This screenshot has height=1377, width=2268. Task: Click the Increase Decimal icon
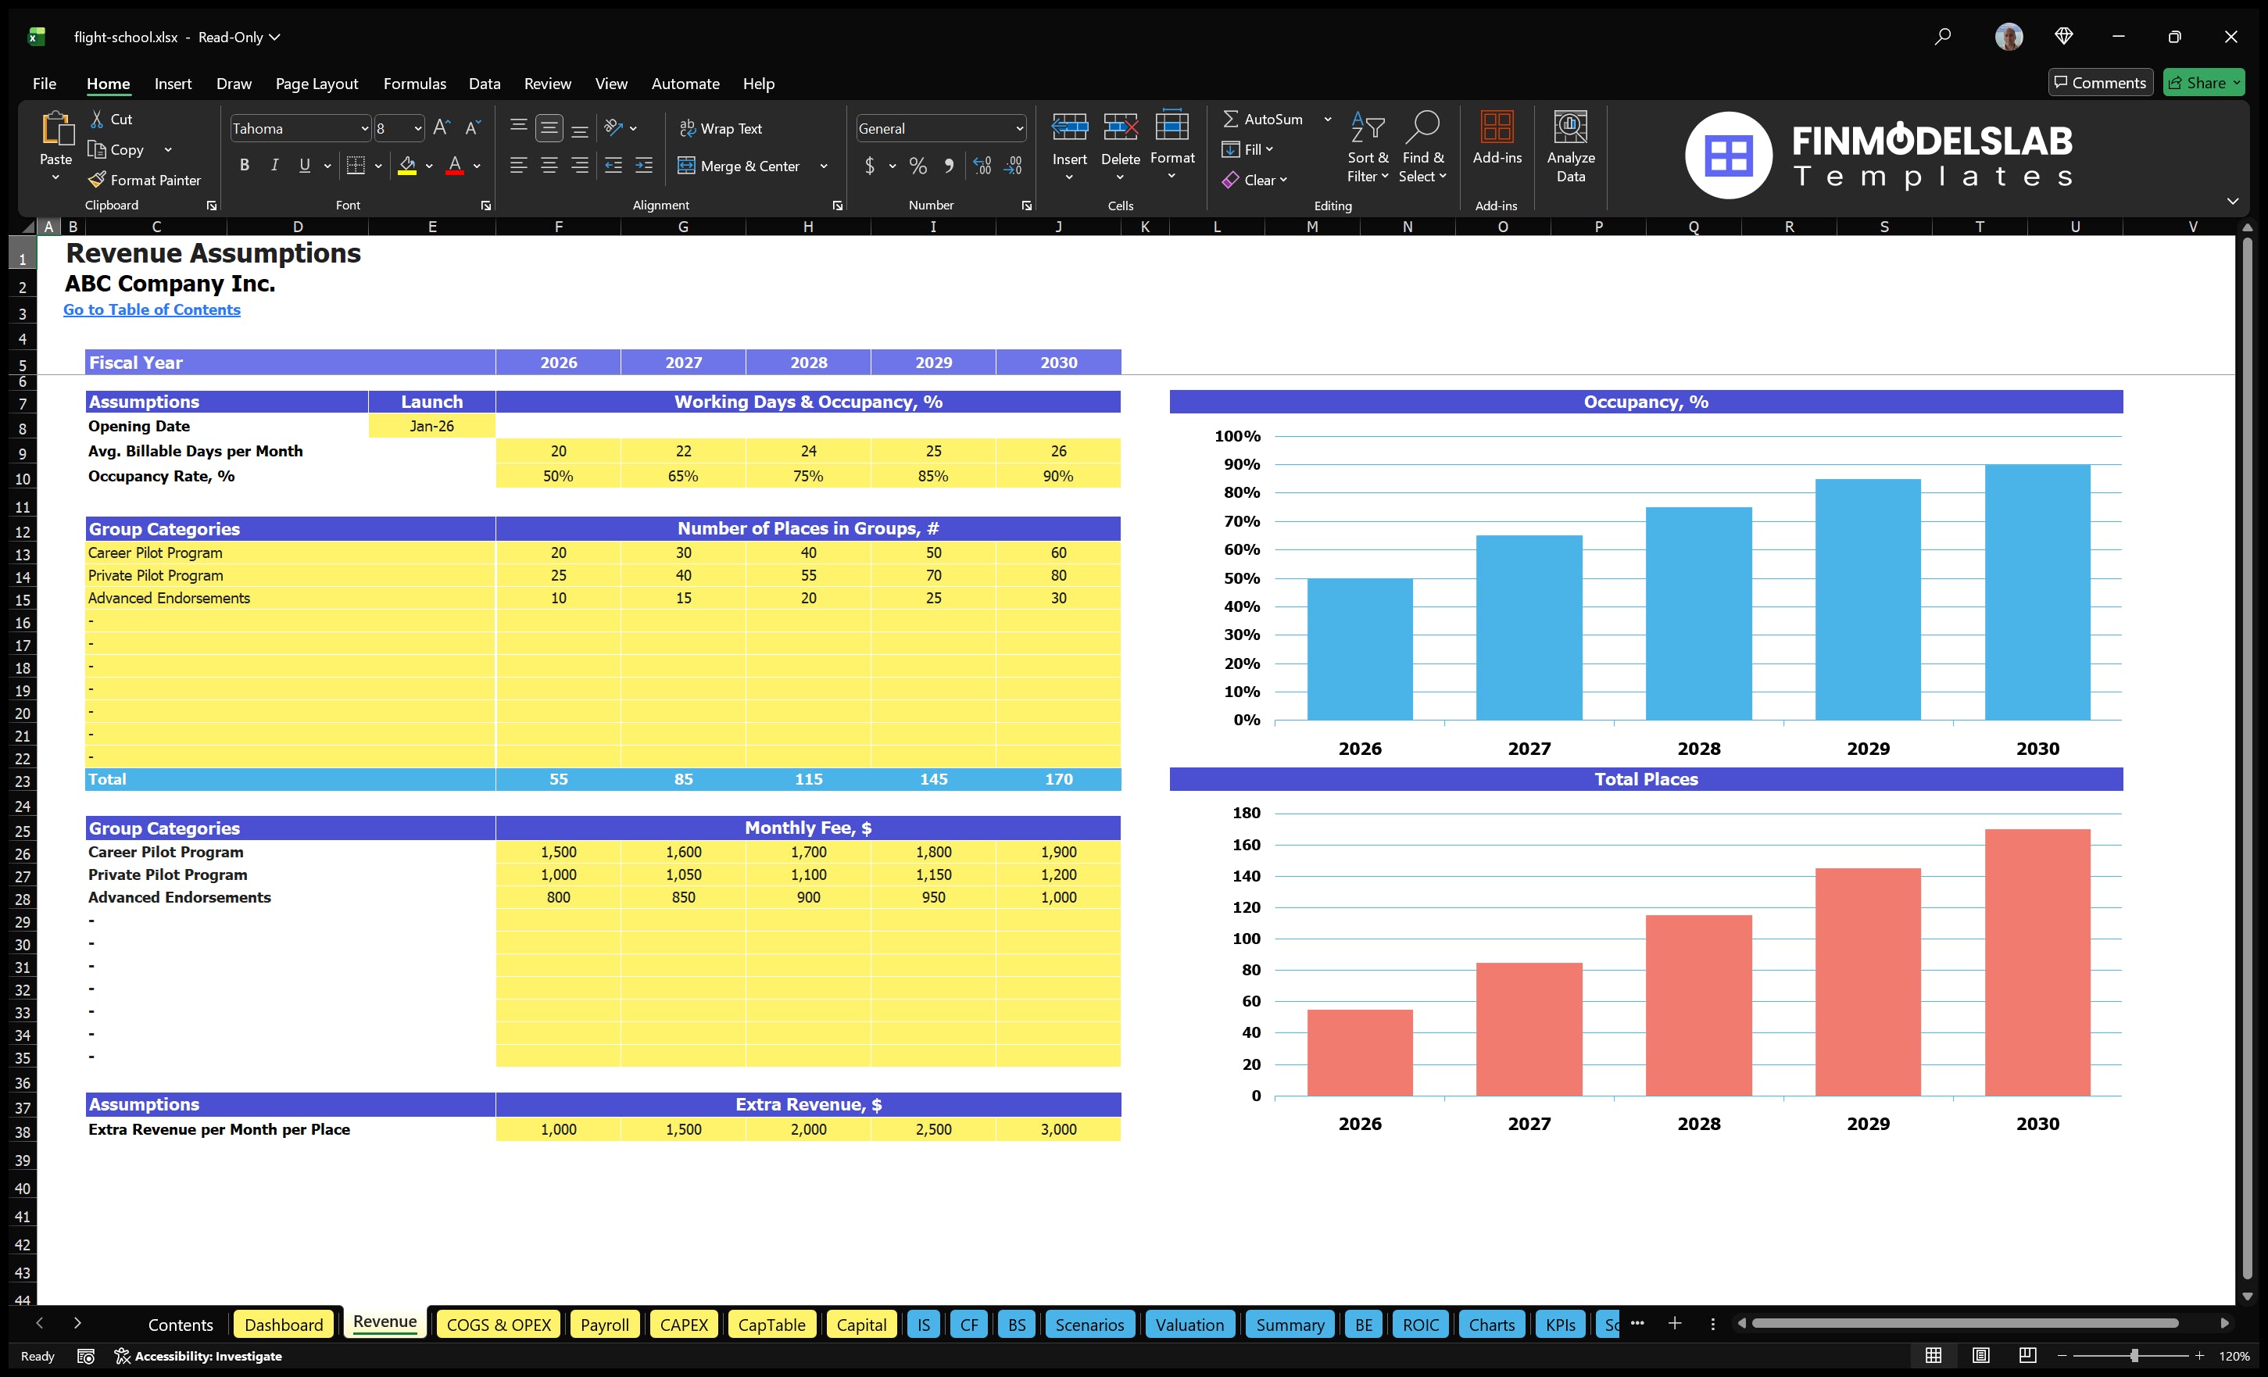pos(981,166)
